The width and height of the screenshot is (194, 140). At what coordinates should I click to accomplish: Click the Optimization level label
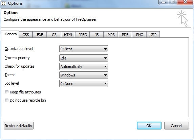click(19, 49)
